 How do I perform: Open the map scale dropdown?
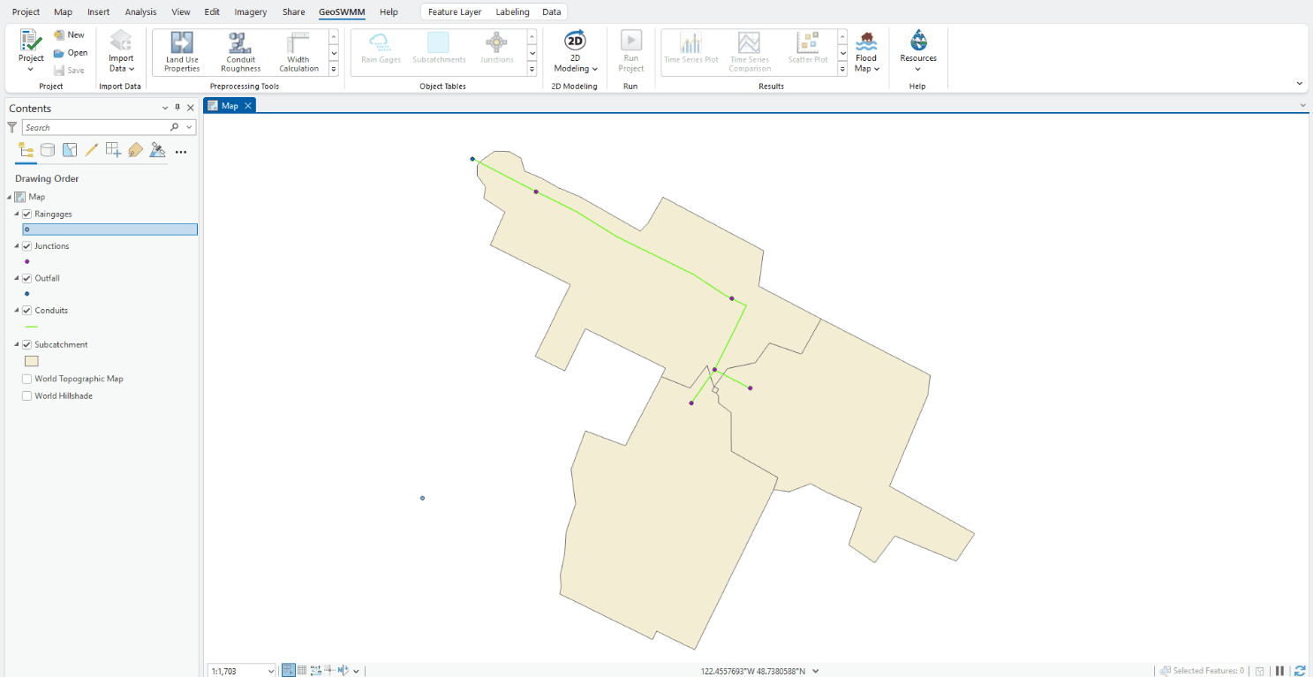click(269, 670)
